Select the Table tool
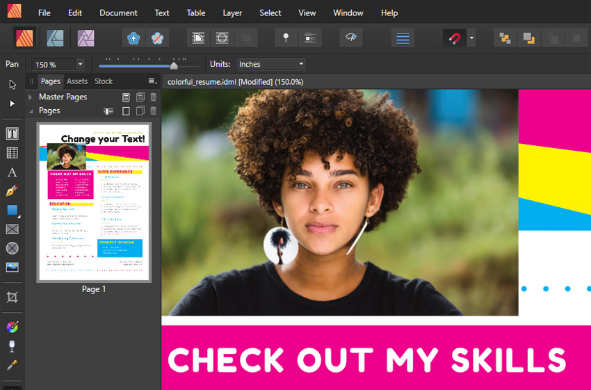591x390 pixels. (12, 153)
